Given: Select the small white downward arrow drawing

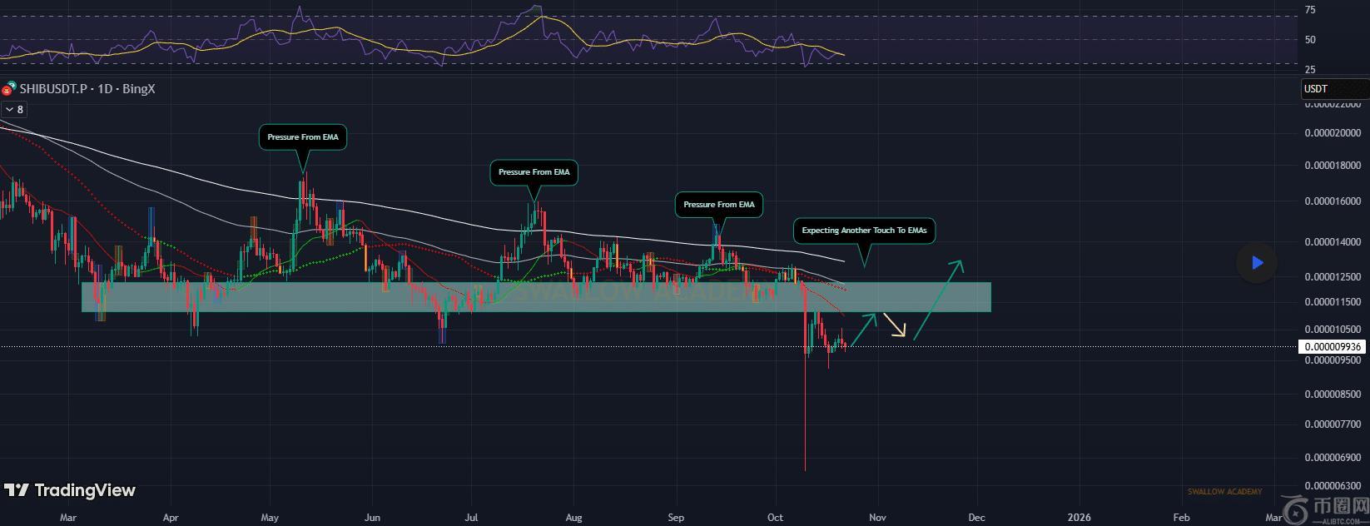Looking at the screenshot, I should (x=895, y=325).
